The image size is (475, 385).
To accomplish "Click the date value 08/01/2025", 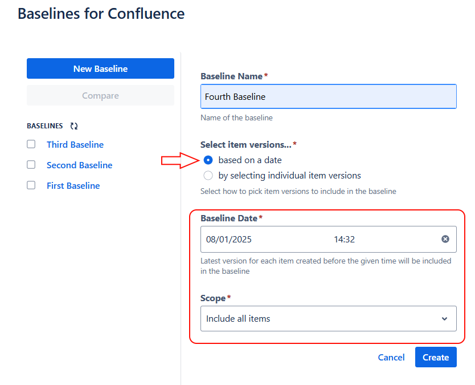I will 229,239.
